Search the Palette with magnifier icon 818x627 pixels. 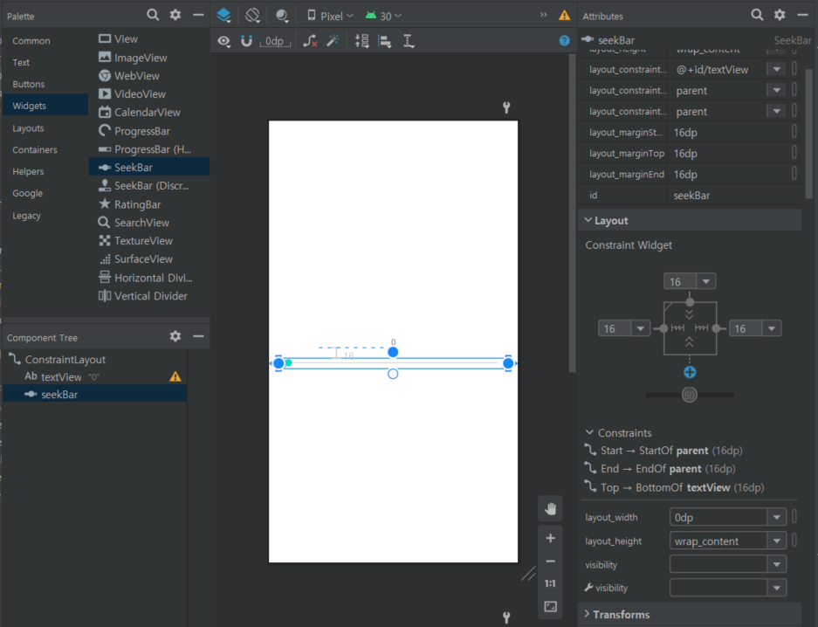[152, 15]
